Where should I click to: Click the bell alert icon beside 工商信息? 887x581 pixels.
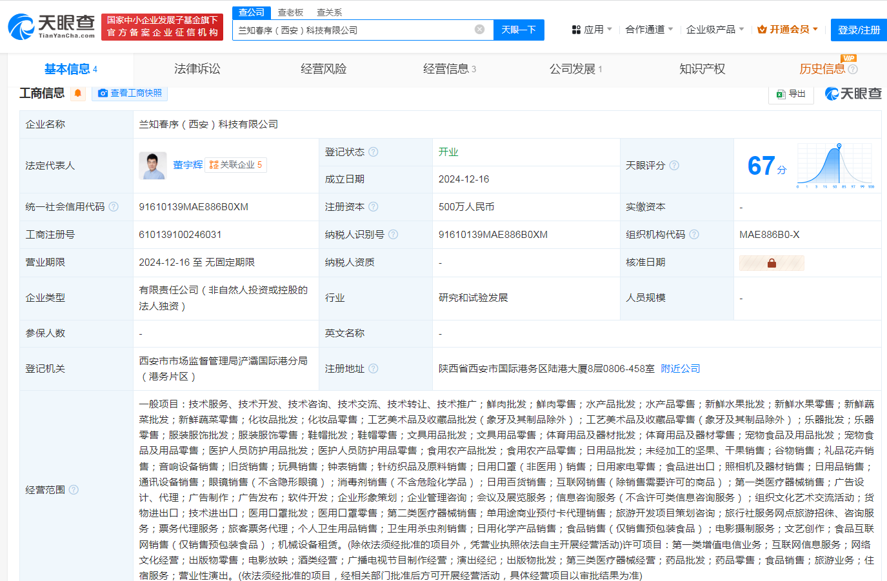[x=78, y=93]
